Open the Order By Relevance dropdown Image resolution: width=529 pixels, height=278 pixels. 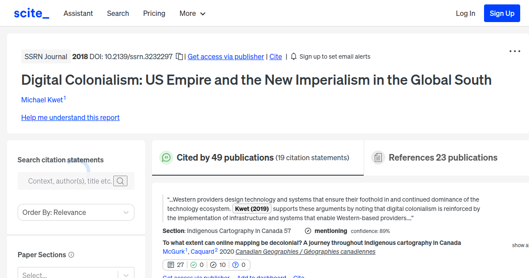[76, 212]
